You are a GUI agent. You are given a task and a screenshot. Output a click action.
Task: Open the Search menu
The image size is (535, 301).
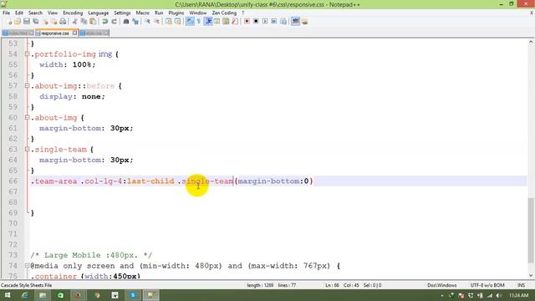[35, 13]
